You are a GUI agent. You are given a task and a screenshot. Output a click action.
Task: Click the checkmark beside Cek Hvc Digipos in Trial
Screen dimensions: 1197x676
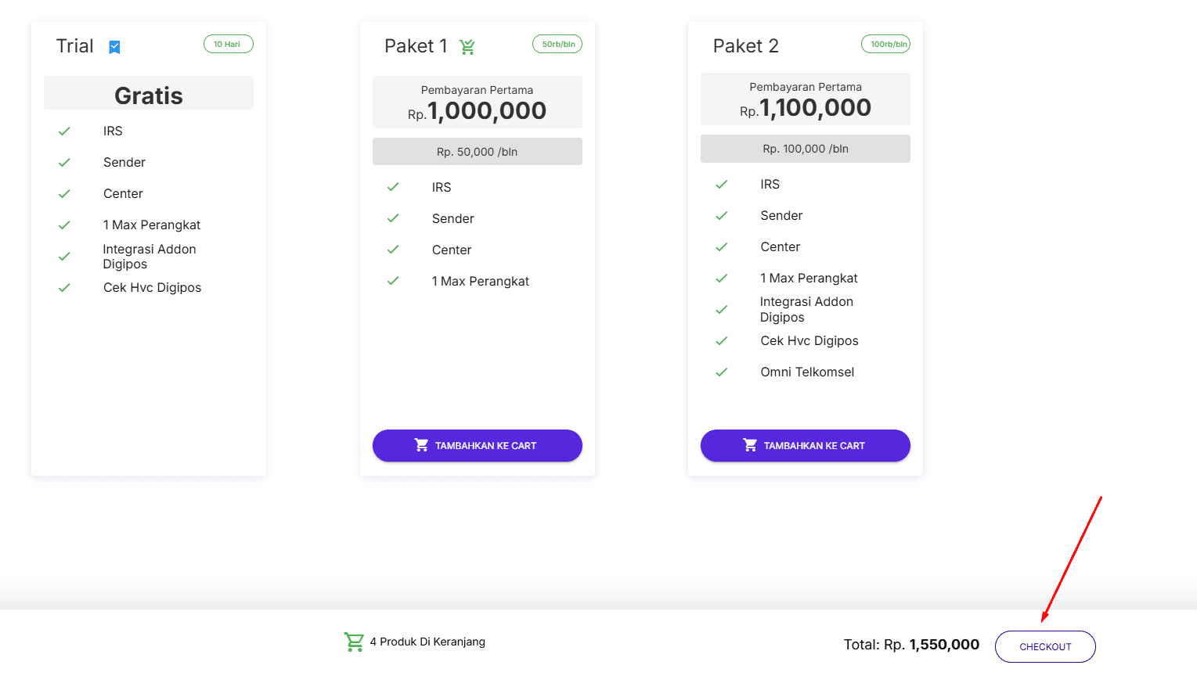coord(64,288)
